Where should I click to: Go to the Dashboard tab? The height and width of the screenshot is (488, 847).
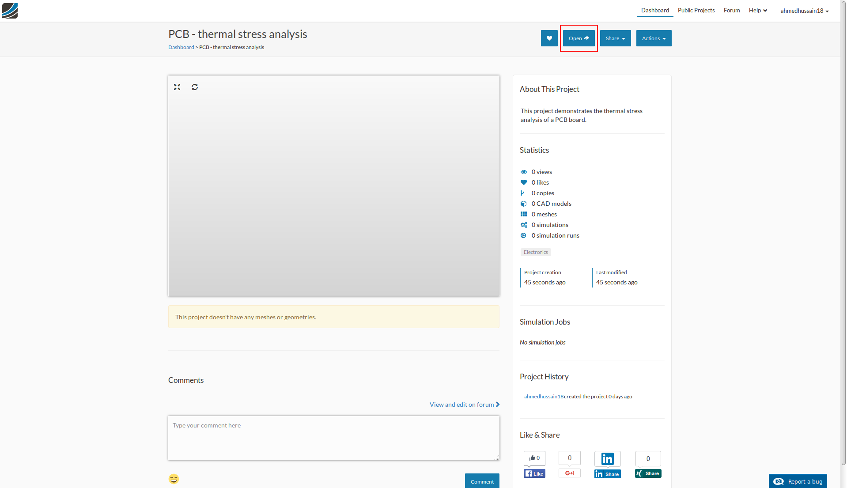click(x=655, y=11)
